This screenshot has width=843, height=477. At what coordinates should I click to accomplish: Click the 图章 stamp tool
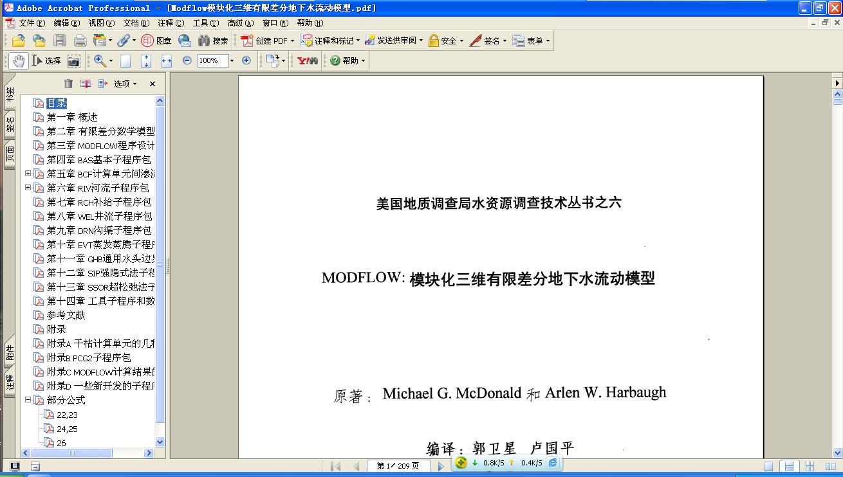tap(156, 40)
